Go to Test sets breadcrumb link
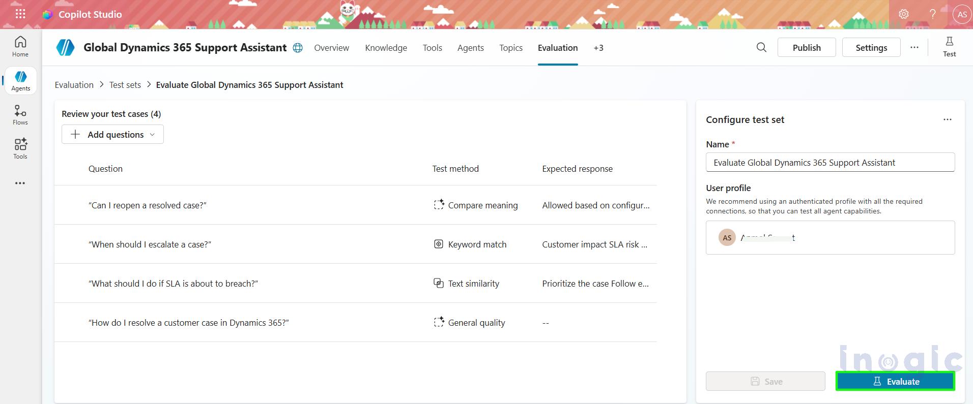This screenshot has width=973, height=404. (x=125, y=85)
